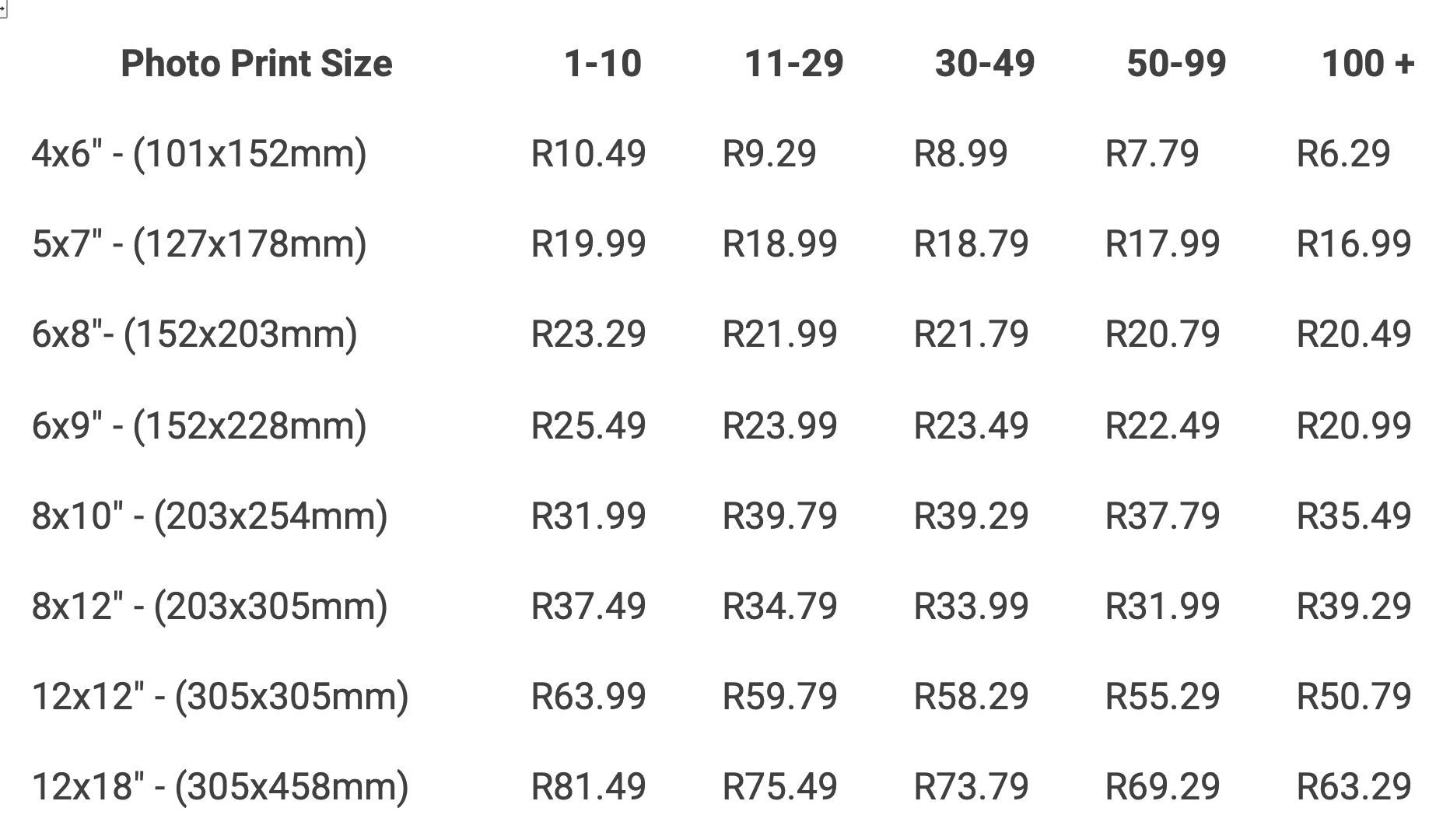The image size is (1450, 829).
Task: Select the 6x9" (152x228mm) size label
Action: pos(199,425)
